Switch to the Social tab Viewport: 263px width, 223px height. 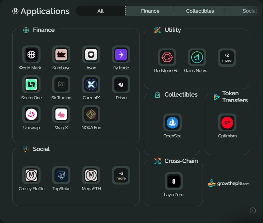[x=244, y=11]
